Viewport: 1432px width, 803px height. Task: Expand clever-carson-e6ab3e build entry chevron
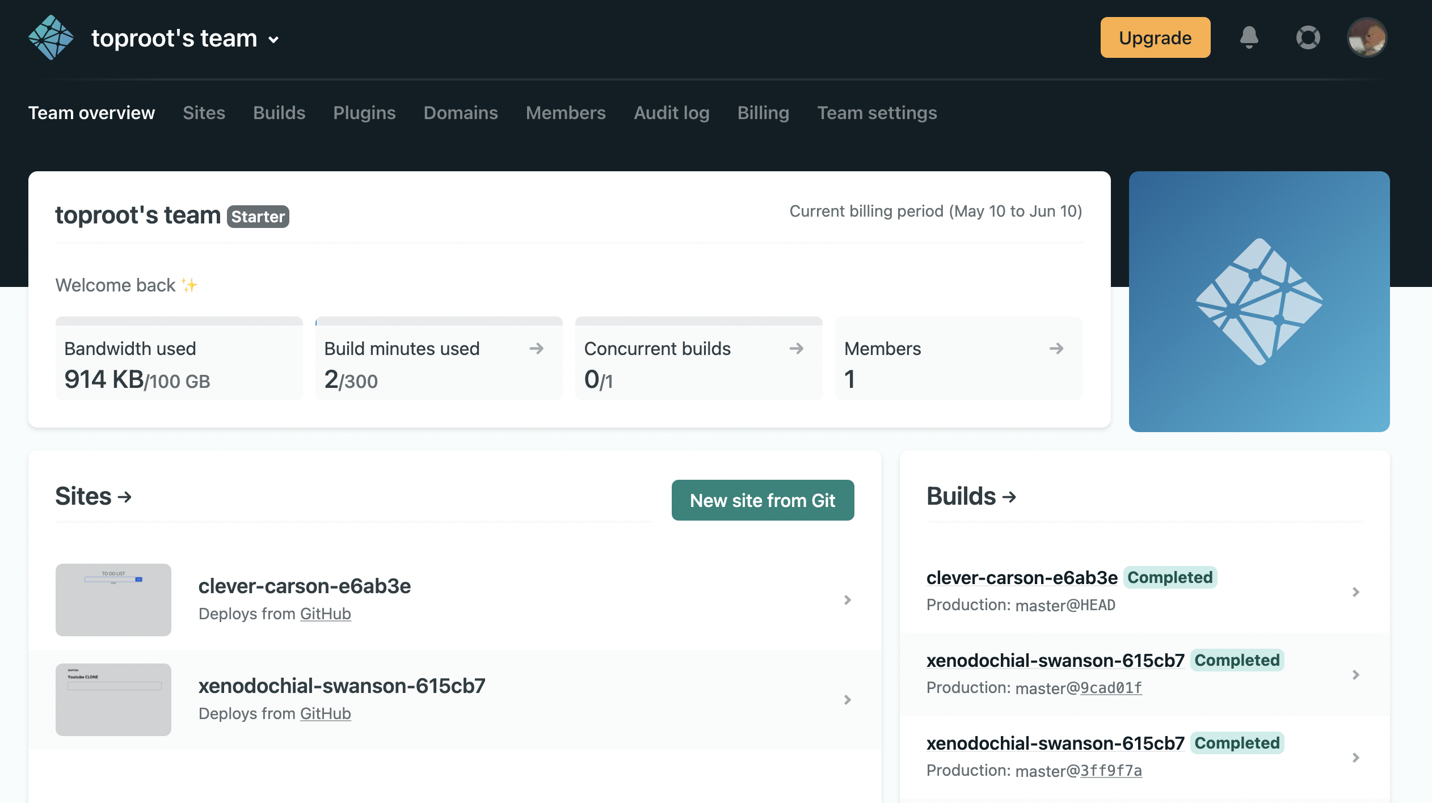coord(1355,592)
